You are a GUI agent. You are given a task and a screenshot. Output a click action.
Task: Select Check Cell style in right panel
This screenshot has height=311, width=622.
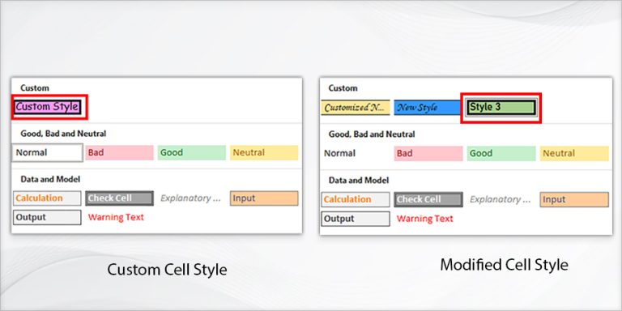pyautogui.click(x=428, y=199)
